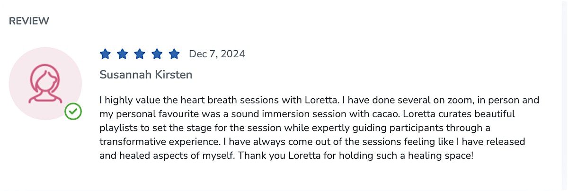Select the REVIEW section heading
The width and height of the screenshot is (568, 191).
point(29,21)
